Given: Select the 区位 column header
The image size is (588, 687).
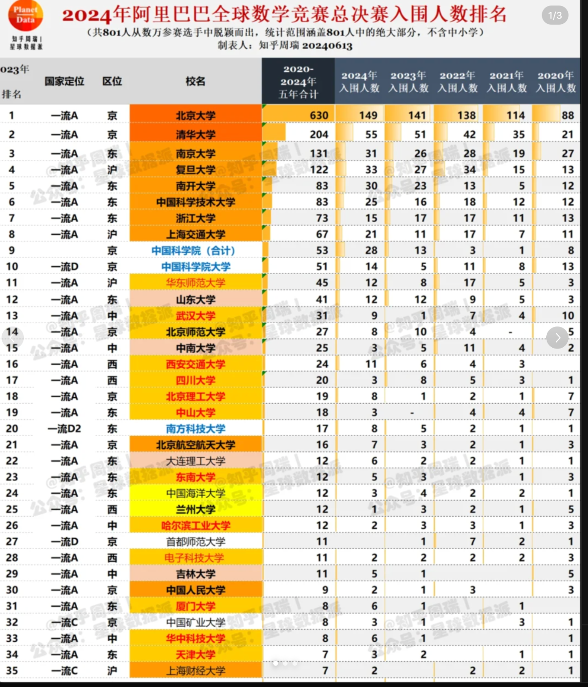Looking at the screenshot, I should pos(112,81).
